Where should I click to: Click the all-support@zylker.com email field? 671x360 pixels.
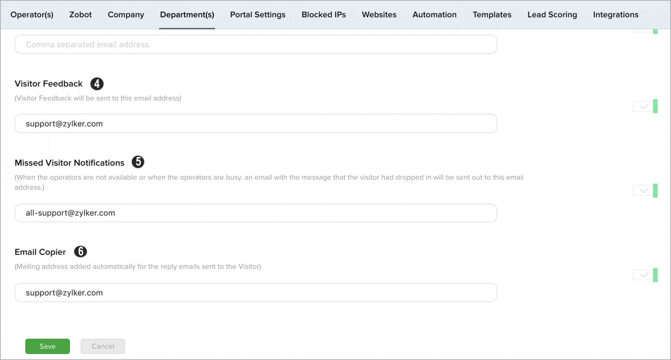point(256,213)
